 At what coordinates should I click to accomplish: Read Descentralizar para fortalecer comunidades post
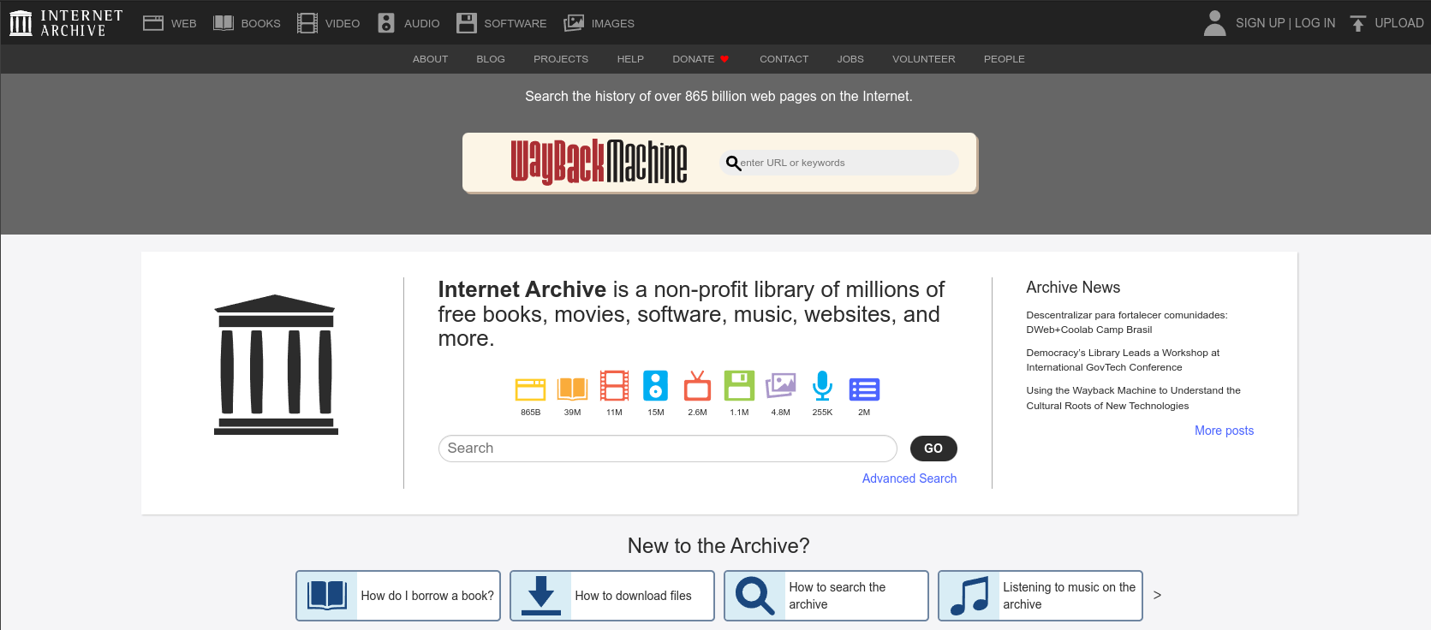pos(1127,322)
